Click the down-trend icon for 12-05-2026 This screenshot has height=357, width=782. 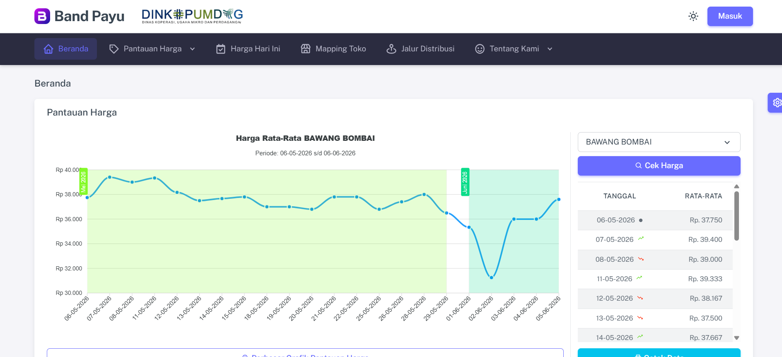[x=640, y=298]
